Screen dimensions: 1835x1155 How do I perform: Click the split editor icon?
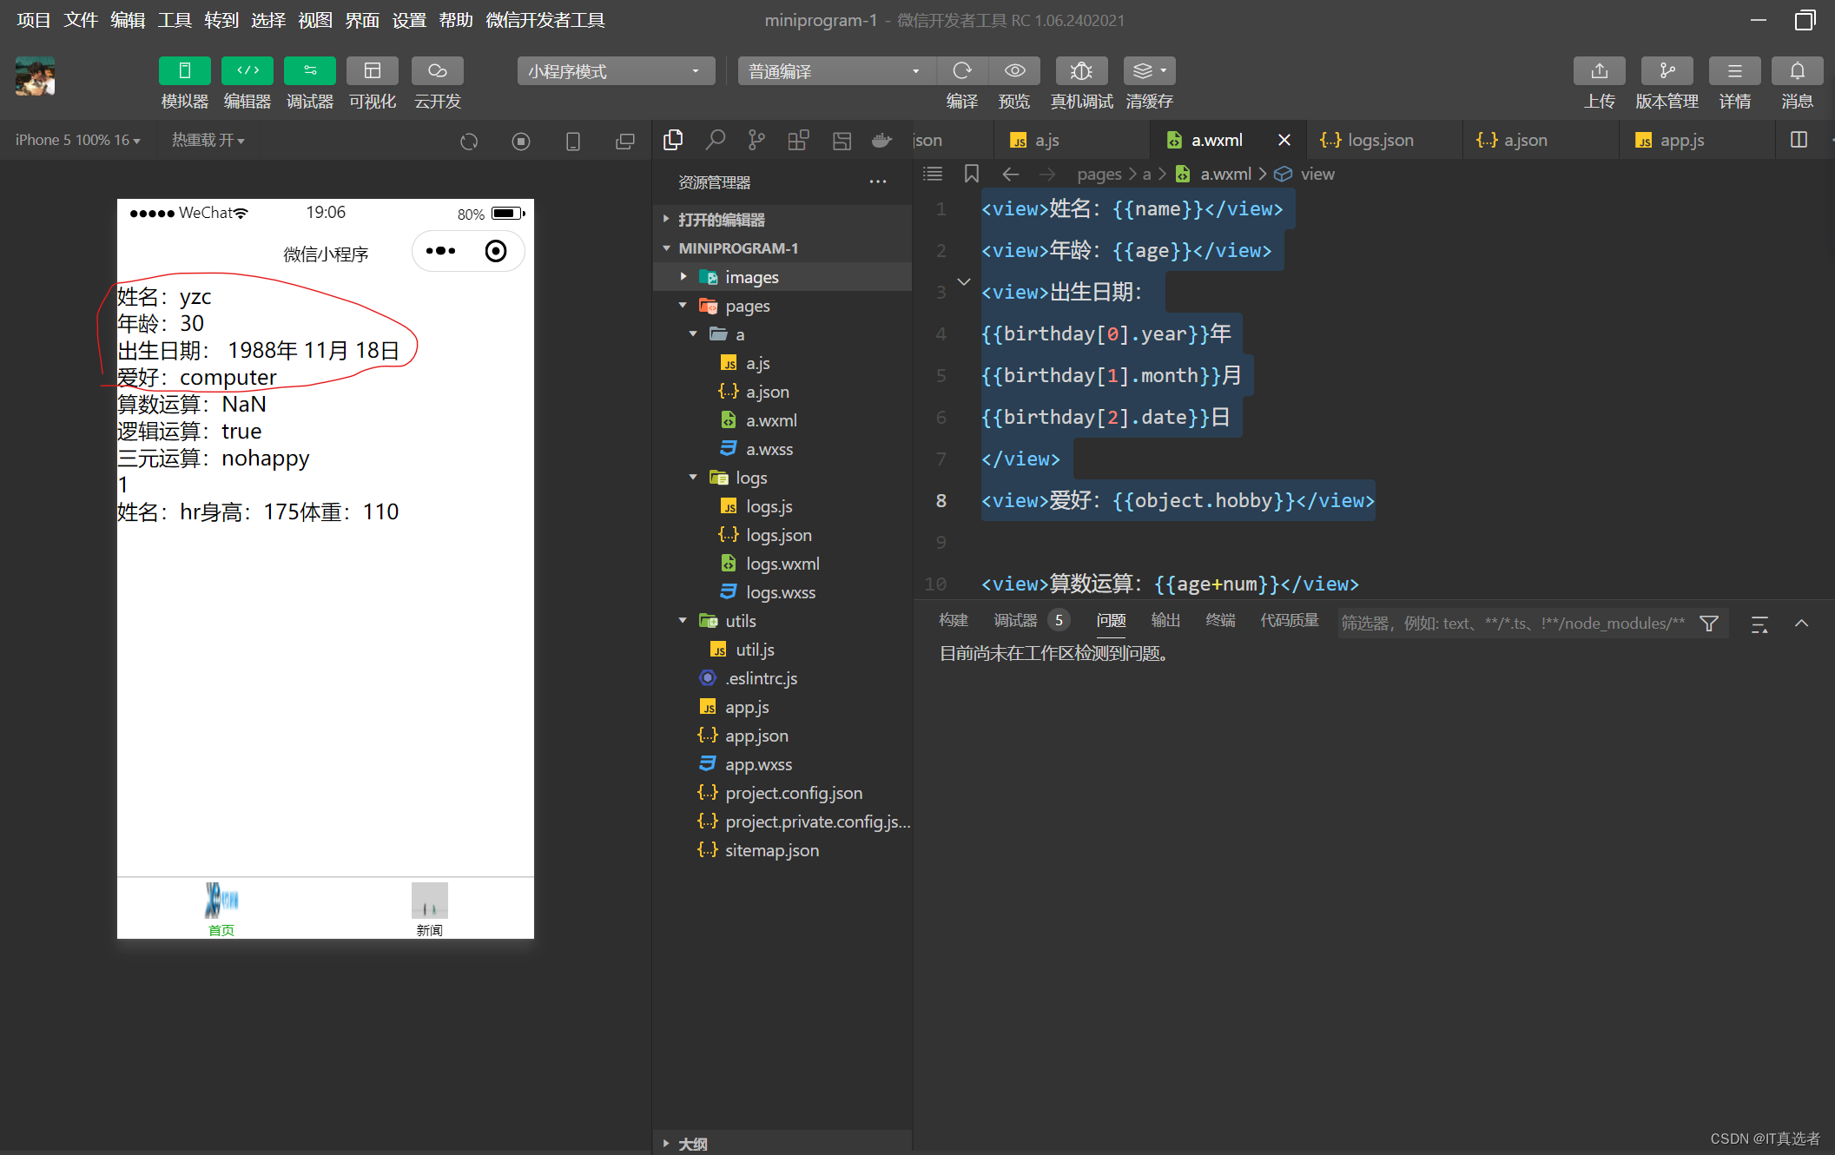[x=1799, y=140]
